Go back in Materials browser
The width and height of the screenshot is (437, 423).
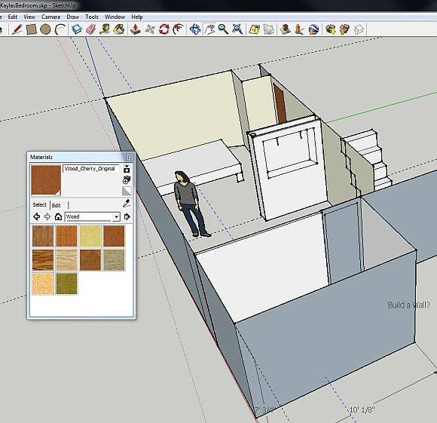pyautogui.click(x=36, y=216)
